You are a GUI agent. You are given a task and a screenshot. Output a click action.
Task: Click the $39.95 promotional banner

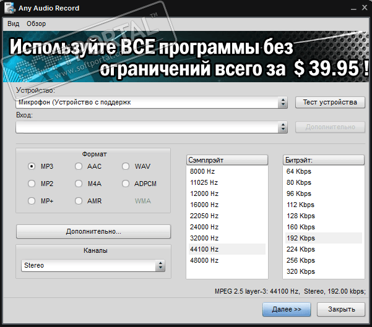186,57
